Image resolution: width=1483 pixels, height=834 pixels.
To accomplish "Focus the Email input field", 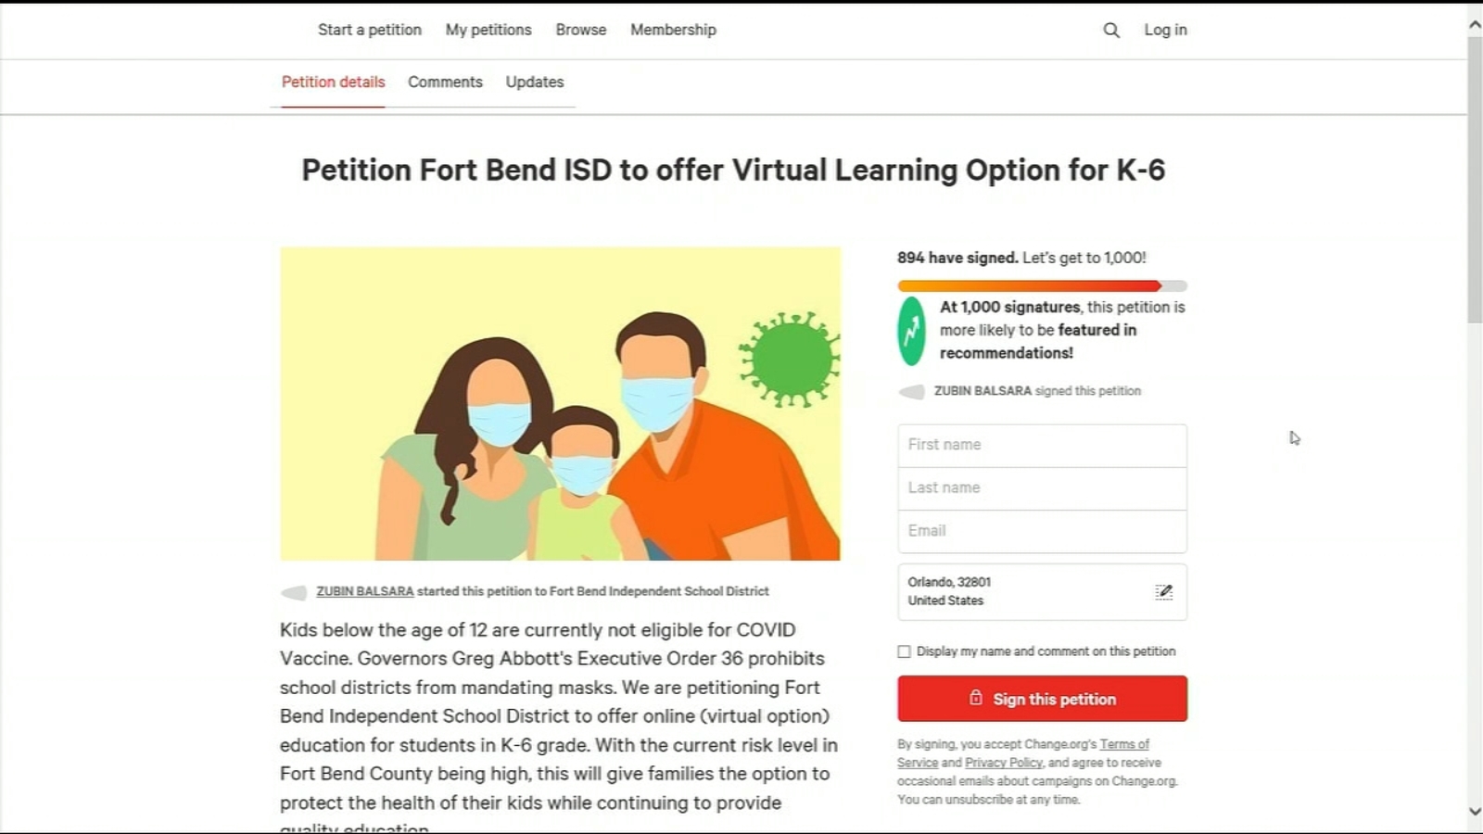I will [x=1041, y=531].
